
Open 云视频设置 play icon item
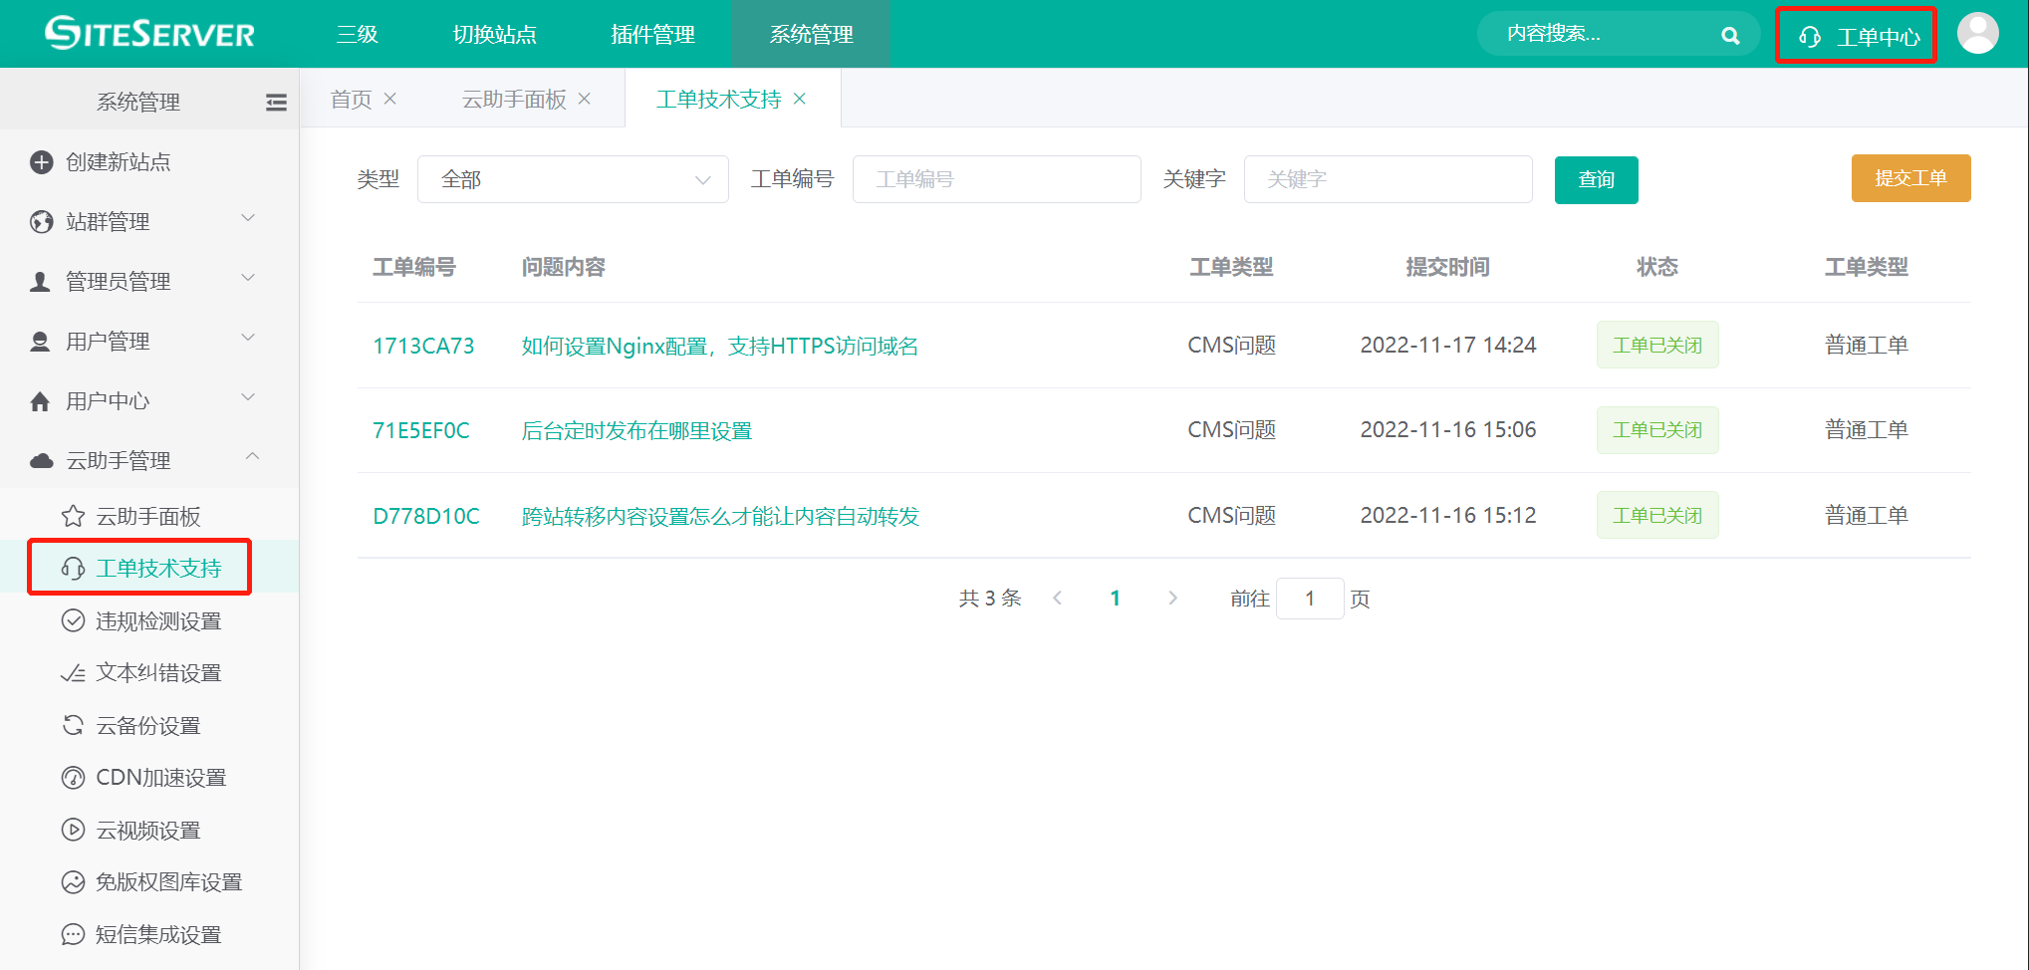[x=73, y=830]
